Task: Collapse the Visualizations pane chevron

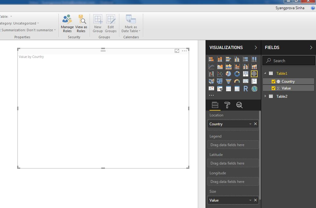Action: pos(256,47)
